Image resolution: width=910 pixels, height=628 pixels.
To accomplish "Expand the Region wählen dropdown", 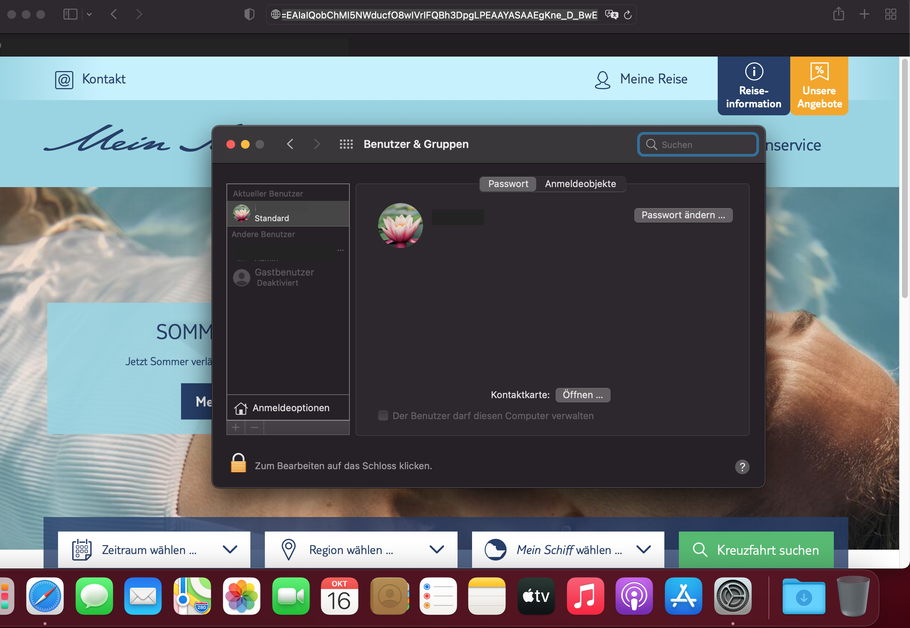I will point(361,550).
